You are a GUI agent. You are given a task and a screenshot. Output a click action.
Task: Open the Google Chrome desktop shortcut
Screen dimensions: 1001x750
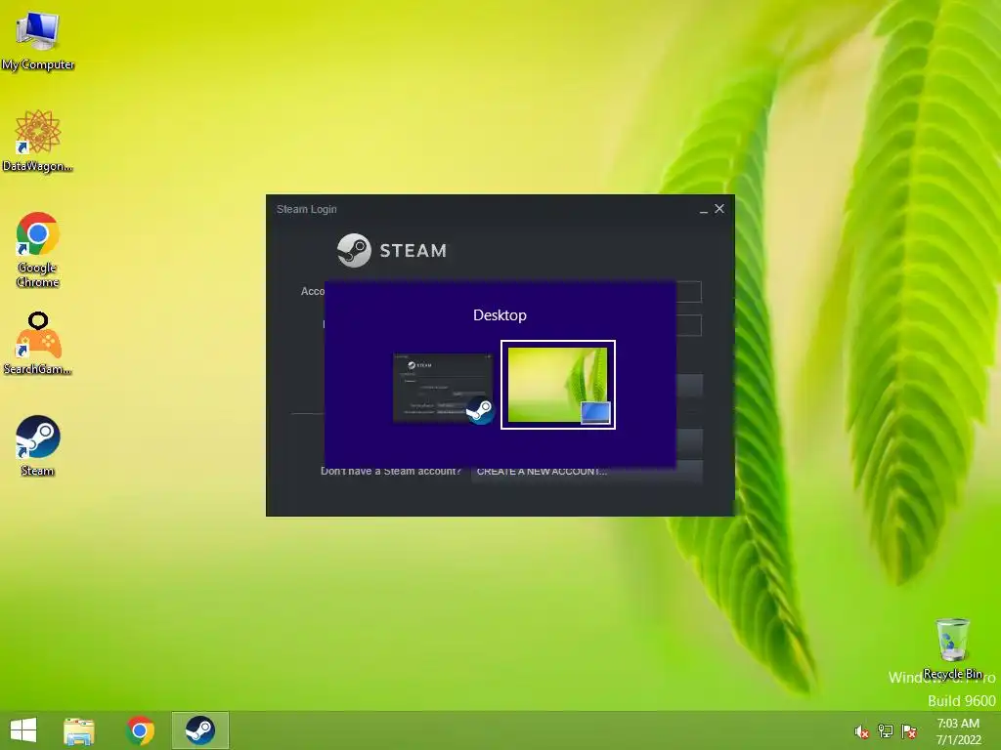pos(38,249)
